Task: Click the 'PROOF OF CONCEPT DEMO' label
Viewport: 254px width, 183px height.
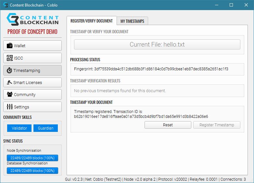Action: coord(32,32)
